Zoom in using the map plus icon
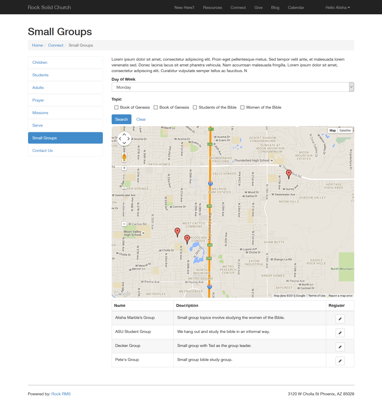 click(x=124, y=168)
